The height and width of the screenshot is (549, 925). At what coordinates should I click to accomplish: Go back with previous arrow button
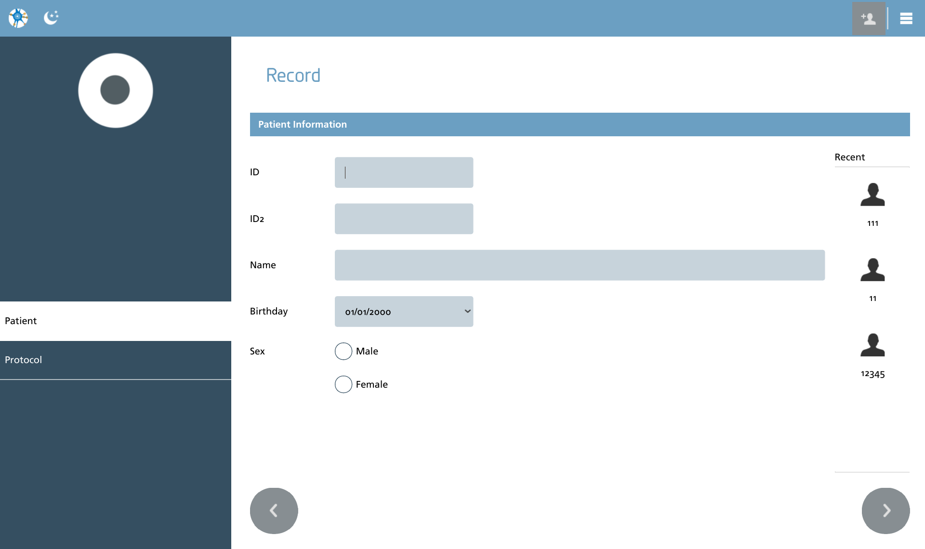coord(274,510)
